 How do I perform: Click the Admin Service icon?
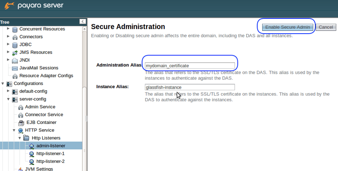20,107
